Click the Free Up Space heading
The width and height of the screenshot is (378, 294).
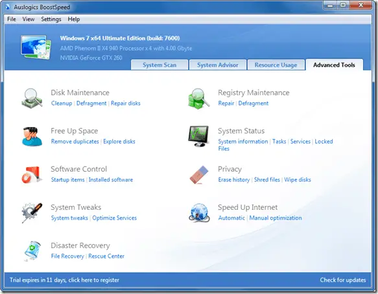tap(75, 131)
